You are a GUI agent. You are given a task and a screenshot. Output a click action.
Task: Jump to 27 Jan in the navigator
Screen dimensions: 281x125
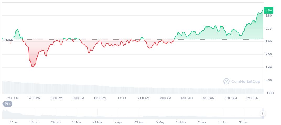point(14,122)
